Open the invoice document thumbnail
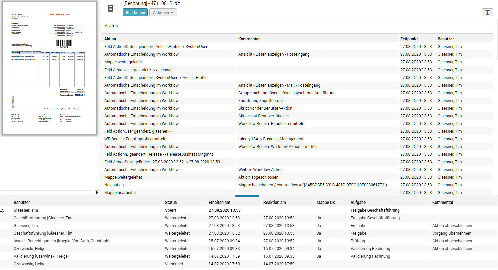 click(x=49, y=68)
